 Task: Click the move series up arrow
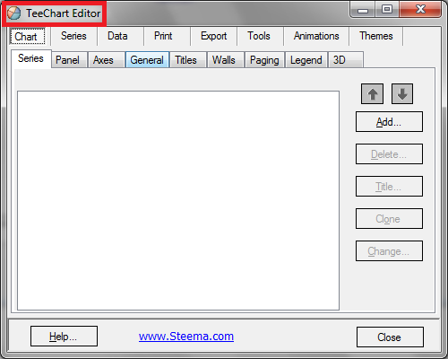pos(372,94)
